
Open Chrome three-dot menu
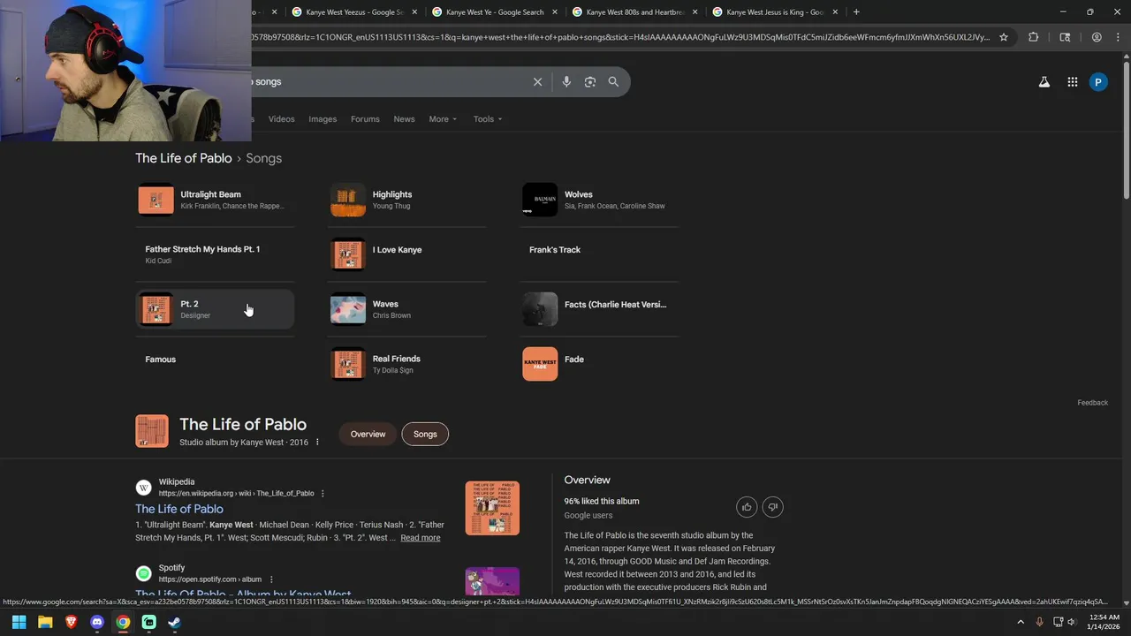(x=1117, y=37)
